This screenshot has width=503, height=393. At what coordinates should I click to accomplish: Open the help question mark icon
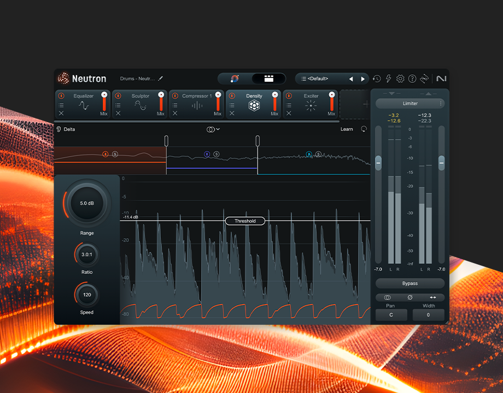(x=412, y=79)
